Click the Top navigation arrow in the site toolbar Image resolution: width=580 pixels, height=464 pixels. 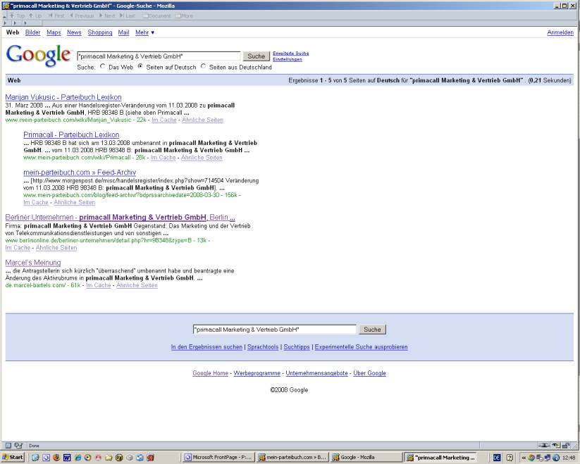(x=17, y=16)
